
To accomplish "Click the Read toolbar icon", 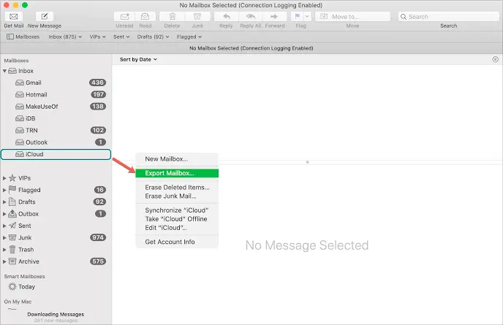I will pyautogui.click(x=145, y=16).
